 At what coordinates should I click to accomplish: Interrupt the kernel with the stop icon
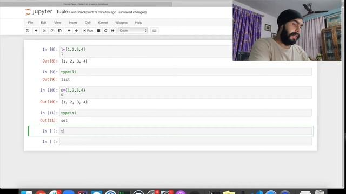click(98, 31)
